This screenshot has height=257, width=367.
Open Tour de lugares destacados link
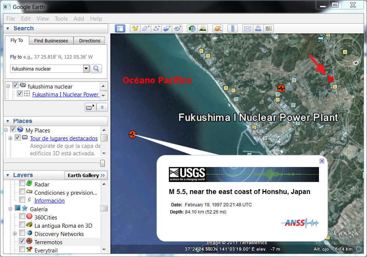pos(64,138)
